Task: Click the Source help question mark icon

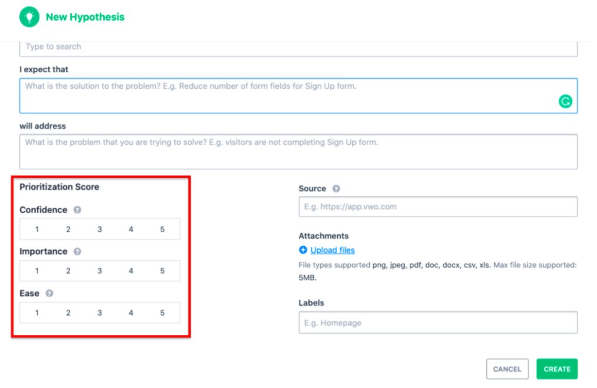Action: tap(336, 188)
